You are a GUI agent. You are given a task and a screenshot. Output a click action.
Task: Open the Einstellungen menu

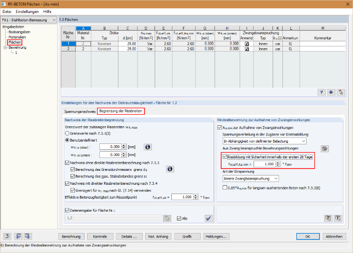[x=27, y=12]
